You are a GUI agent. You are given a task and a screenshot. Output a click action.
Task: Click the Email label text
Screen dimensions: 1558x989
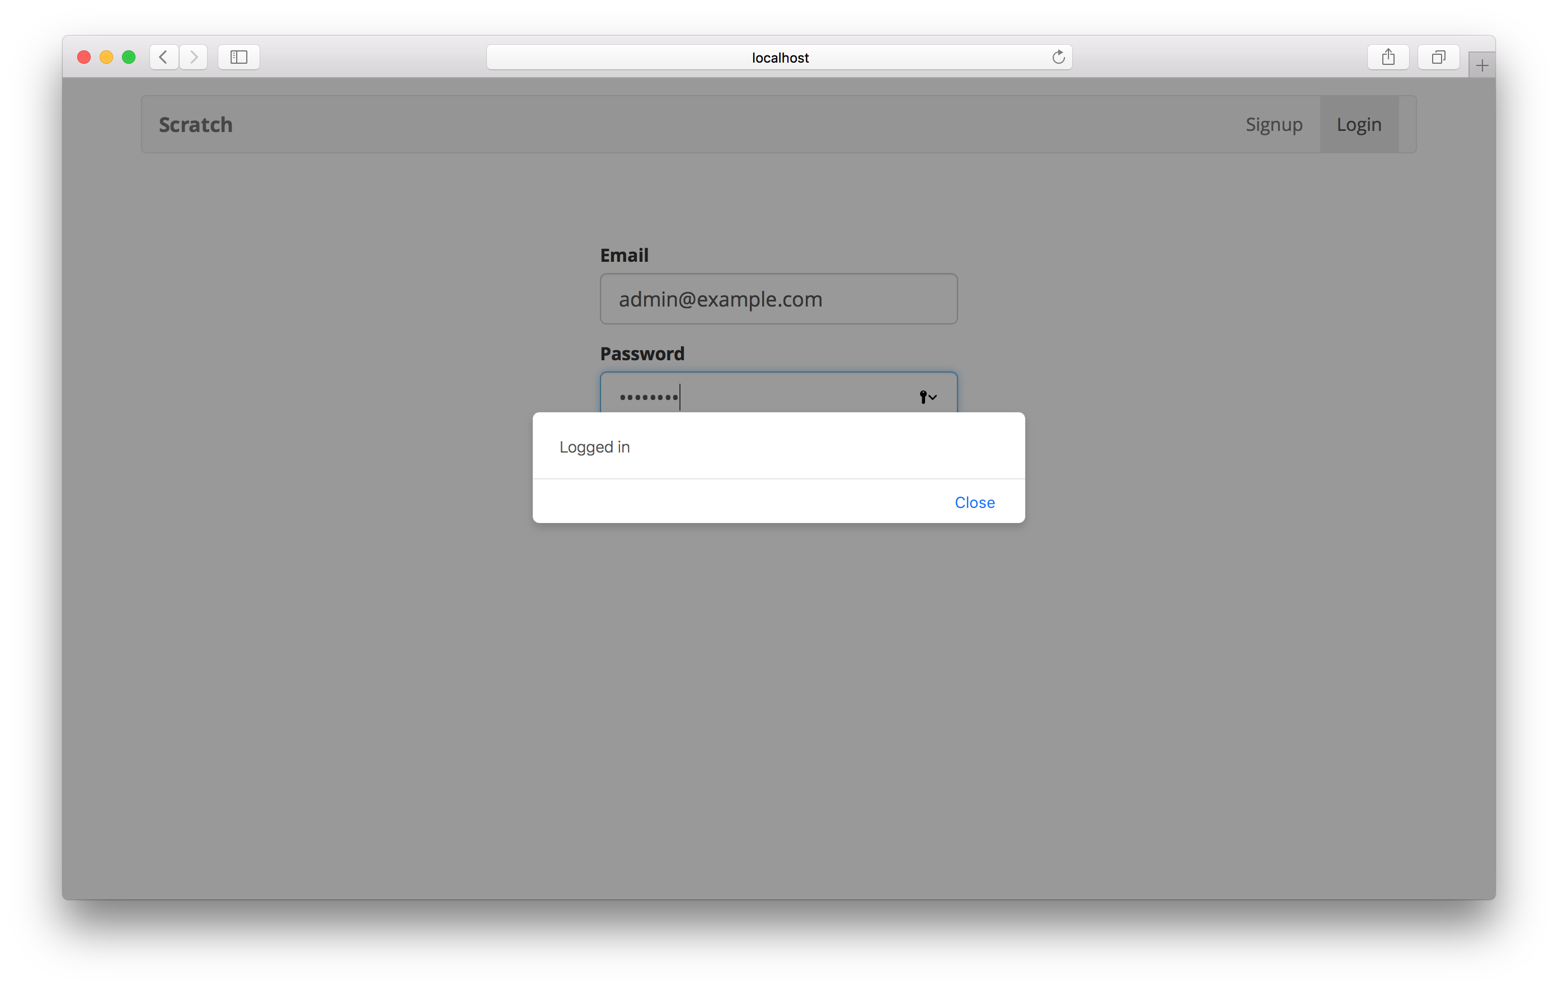624,256
